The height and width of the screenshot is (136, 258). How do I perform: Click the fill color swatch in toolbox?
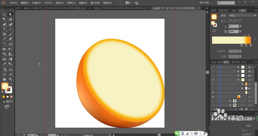point(5,86)
